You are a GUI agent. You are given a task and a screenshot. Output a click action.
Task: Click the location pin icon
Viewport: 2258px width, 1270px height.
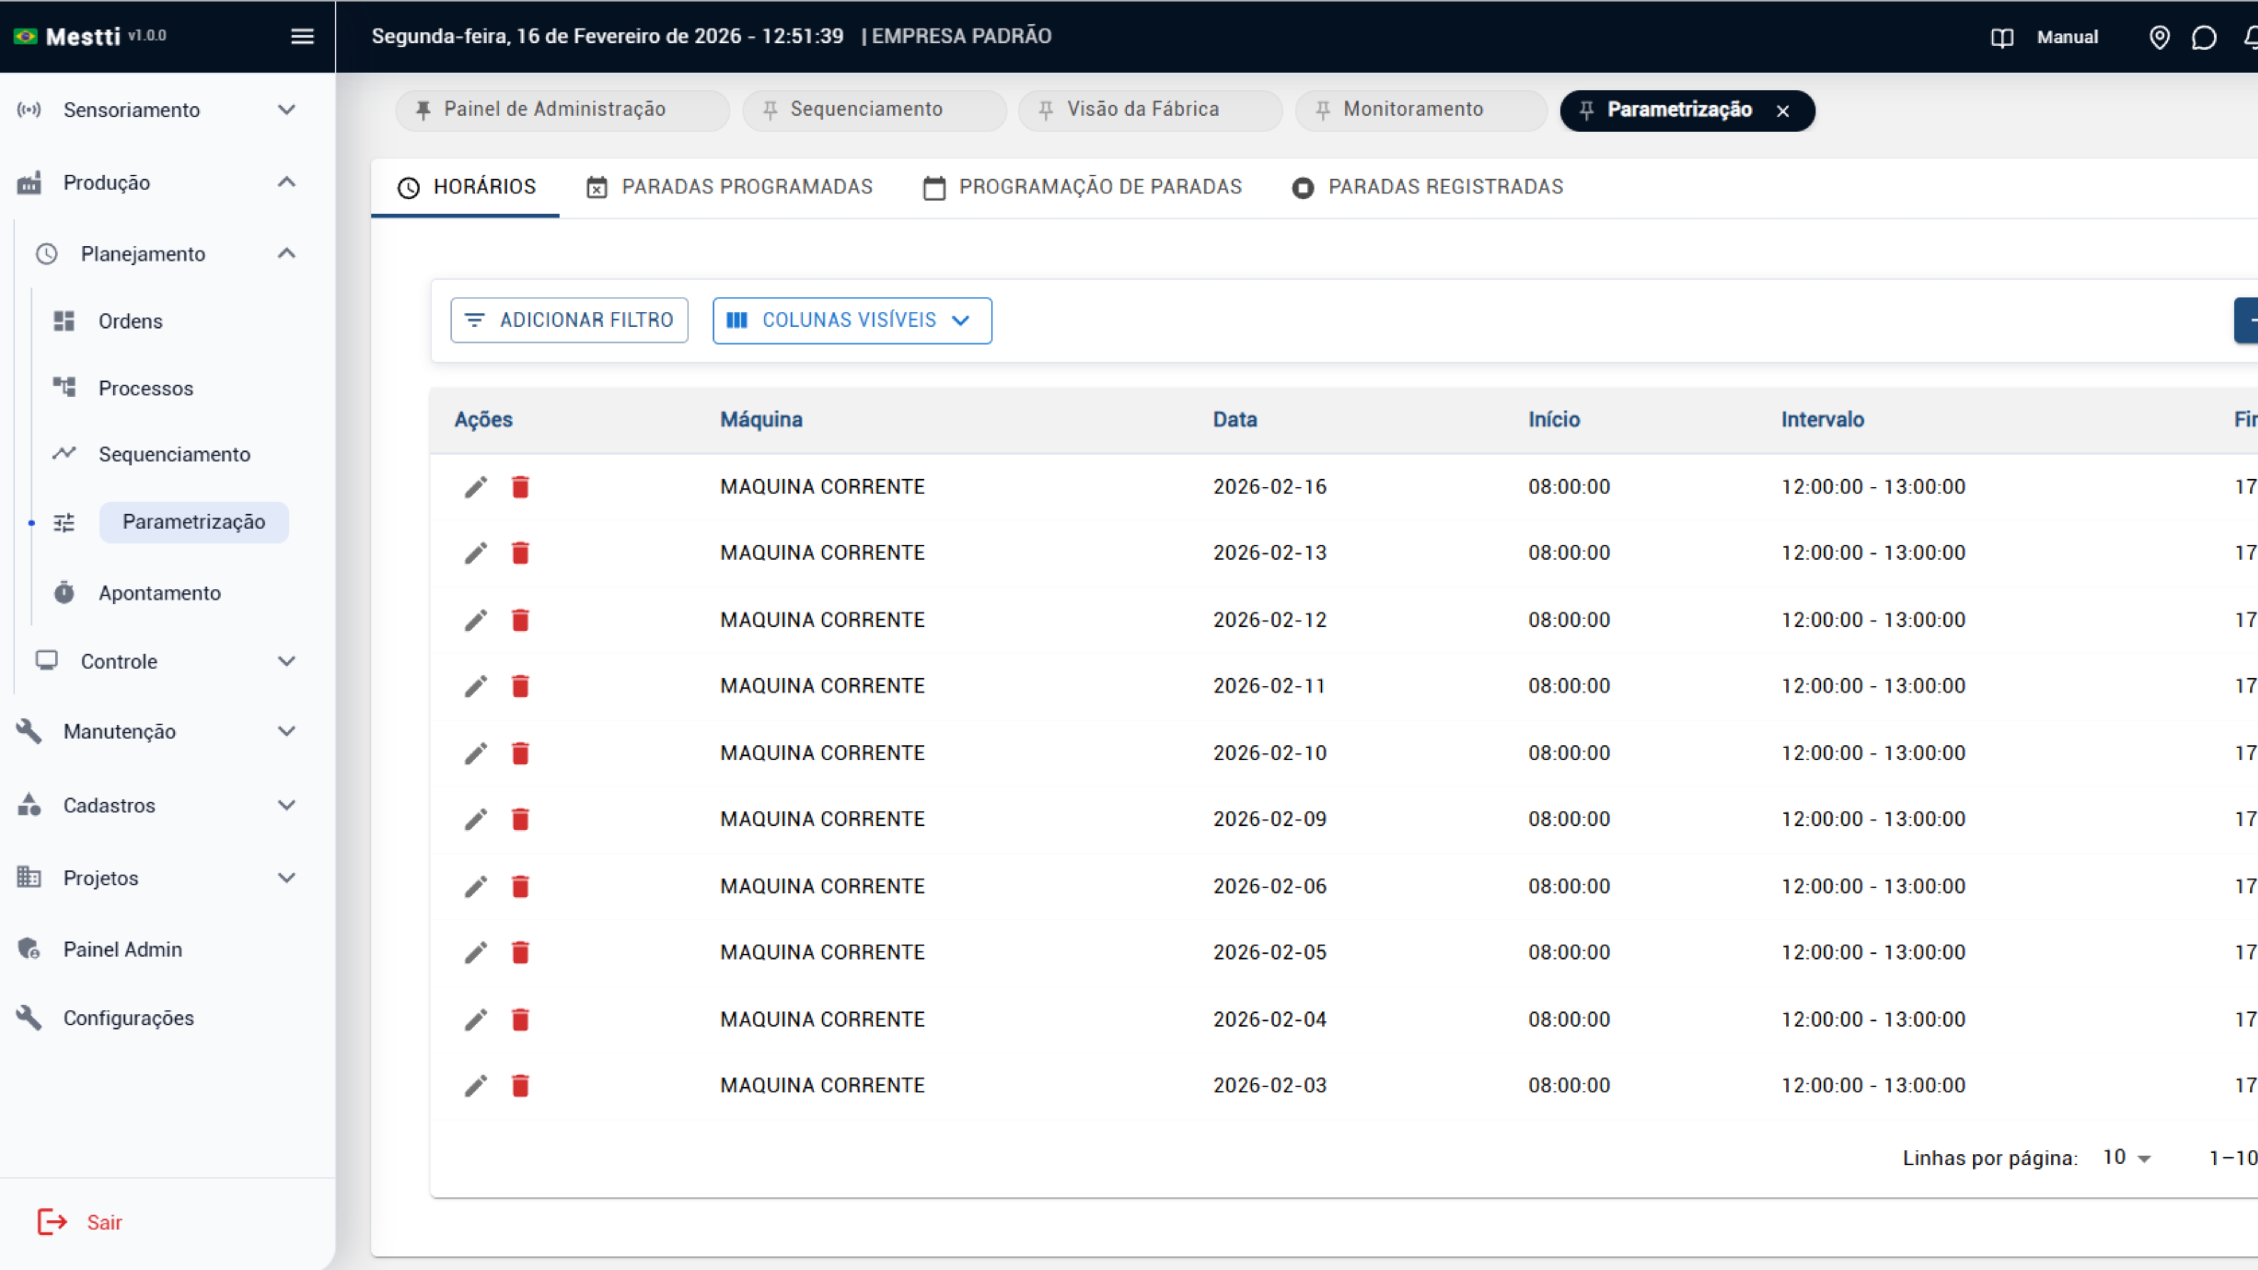2160,37
